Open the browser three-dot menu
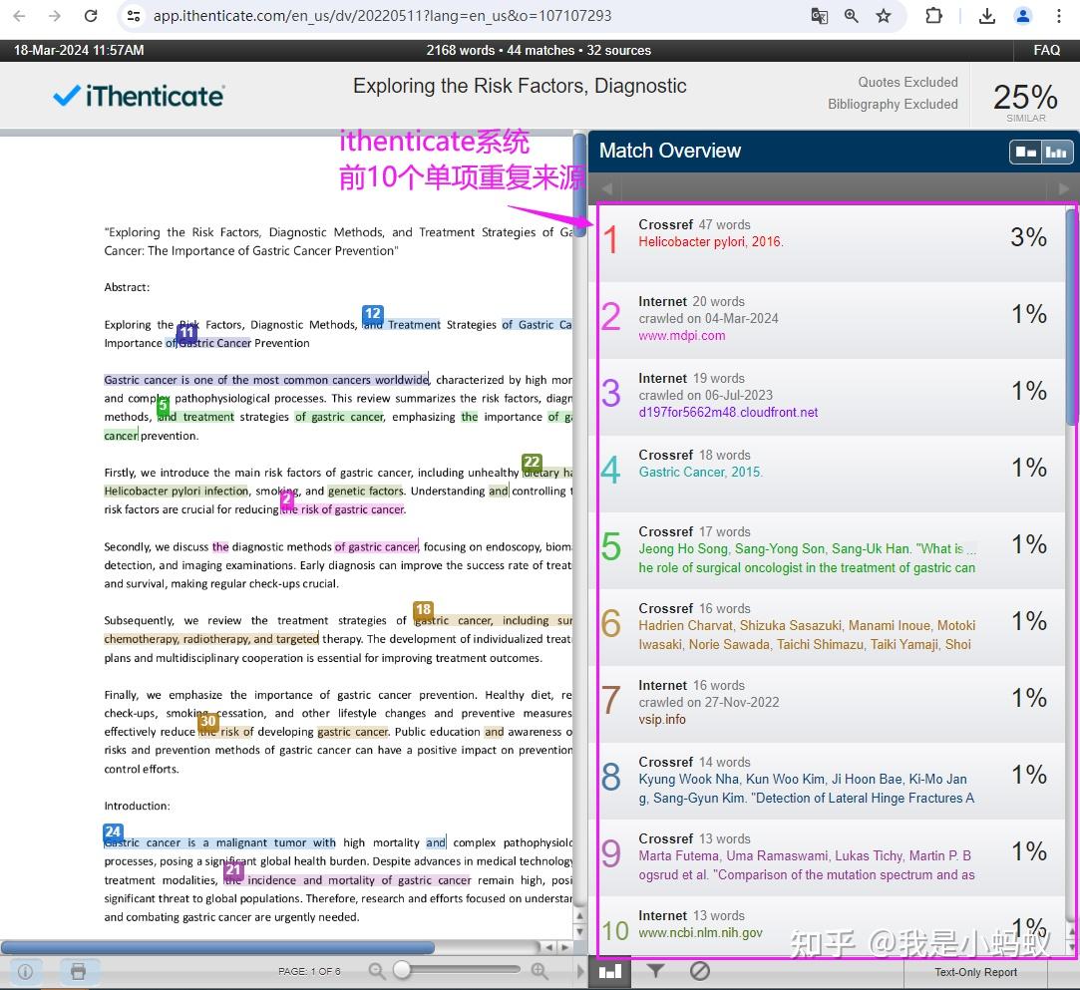The width and height of the screenshot is (1080, 990). click(1059, 16)
